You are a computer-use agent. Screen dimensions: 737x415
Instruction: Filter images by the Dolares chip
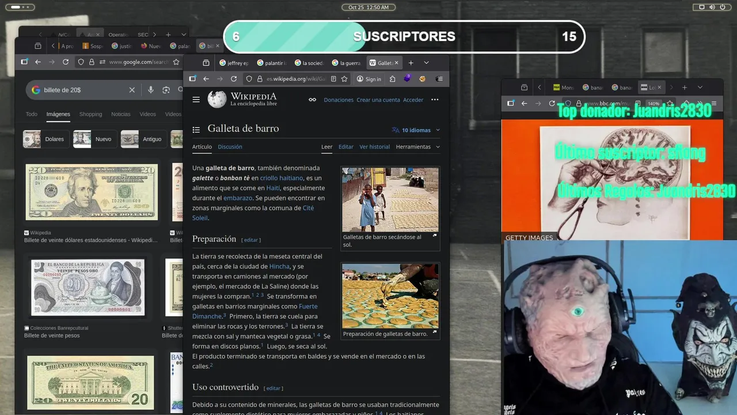tap(46, 139)
